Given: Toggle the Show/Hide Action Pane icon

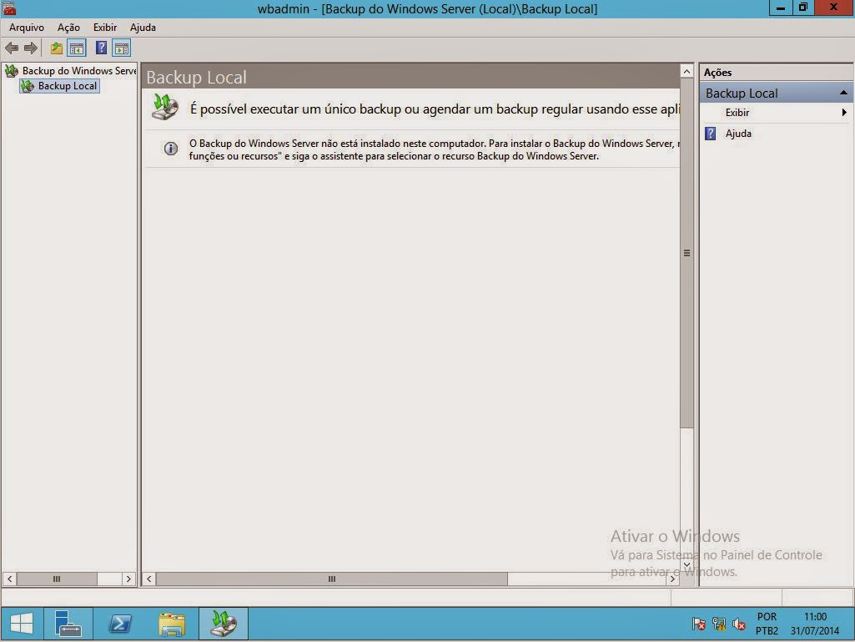Looking at the screenshot, I should (x=122, y=48).
